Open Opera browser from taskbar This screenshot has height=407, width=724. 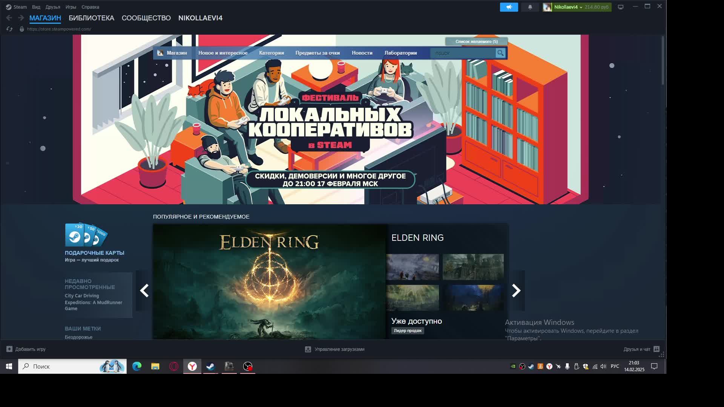pos(173,366)
